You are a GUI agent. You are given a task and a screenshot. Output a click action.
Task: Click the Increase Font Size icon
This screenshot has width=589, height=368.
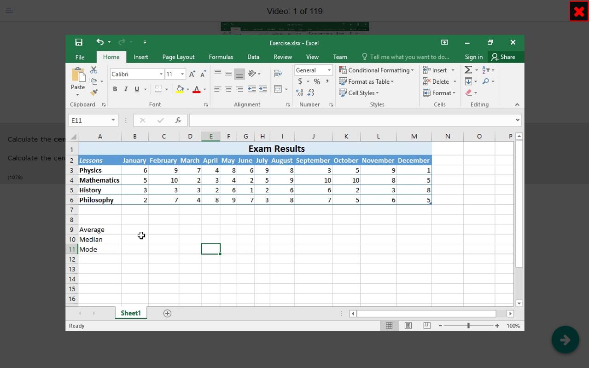192,74
